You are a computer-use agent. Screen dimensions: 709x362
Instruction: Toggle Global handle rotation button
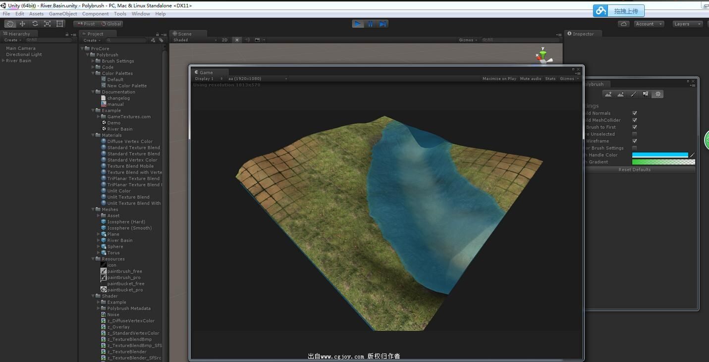110,24
